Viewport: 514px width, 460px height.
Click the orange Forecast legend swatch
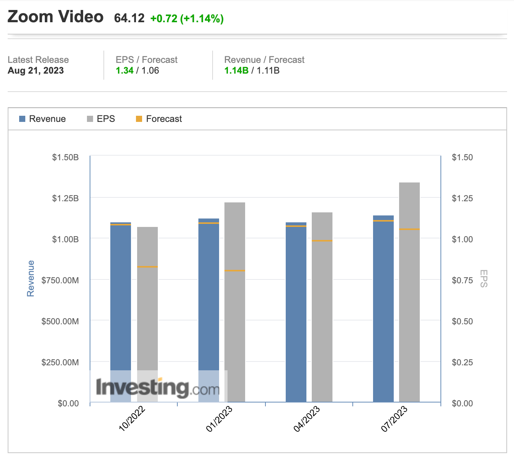pyautogui.click(x=139, y=119)
